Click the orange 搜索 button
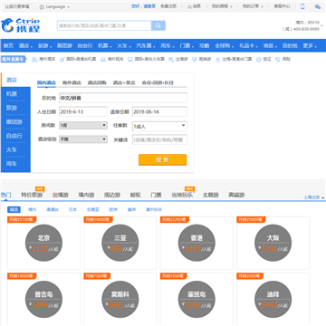Image resolution: width=326 pixels, height=326 pixels. point(162,160)
